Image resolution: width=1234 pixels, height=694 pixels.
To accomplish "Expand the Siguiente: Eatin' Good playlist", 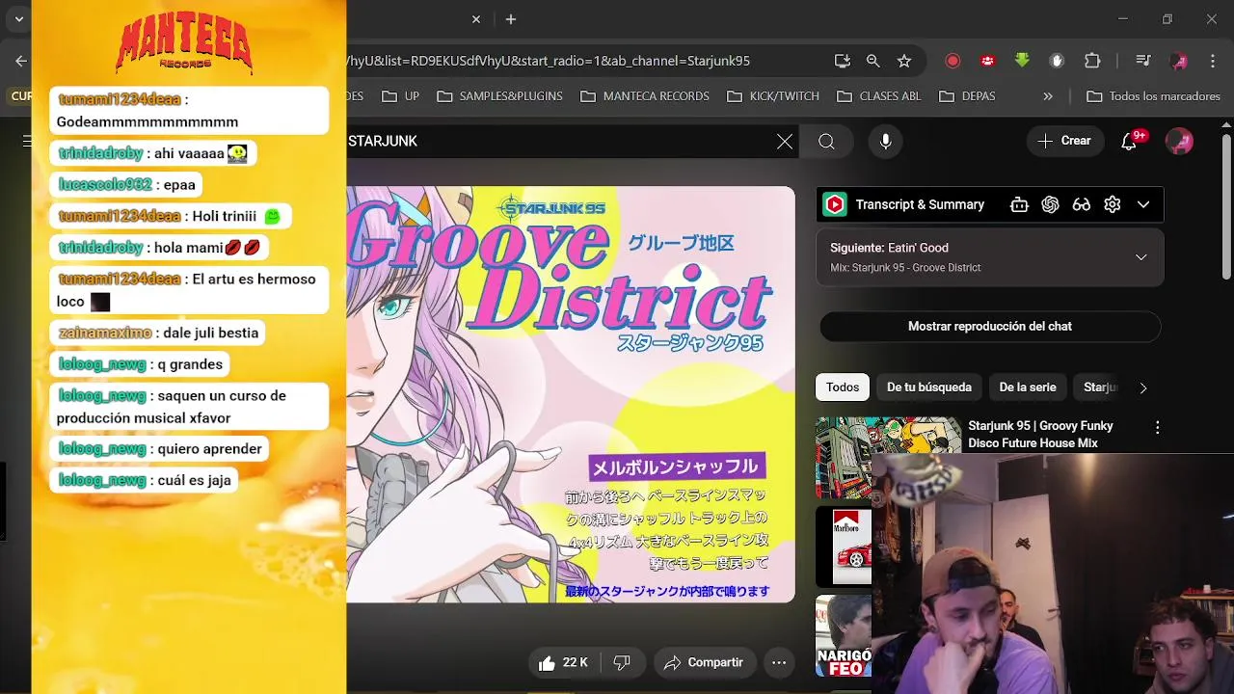I will [x=1140, y=257].
